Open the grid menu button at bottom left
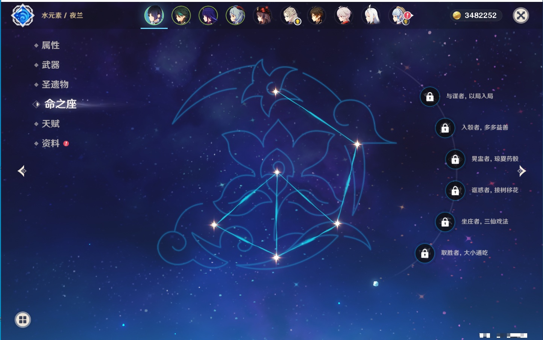This screenshot has width=543, height=340. click(23, 320)
